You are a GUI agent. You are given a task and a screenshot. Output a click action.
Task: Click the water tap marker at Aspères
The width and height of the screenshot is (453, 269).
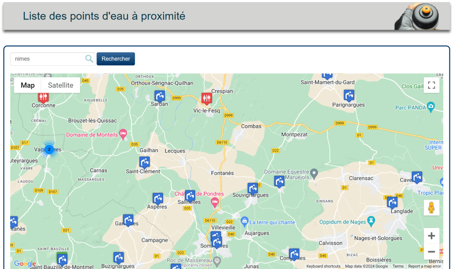(x=158, y=198)
